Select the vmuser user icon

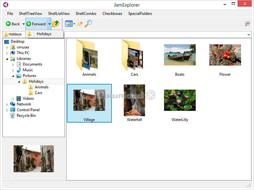click(x=13, y=47)
